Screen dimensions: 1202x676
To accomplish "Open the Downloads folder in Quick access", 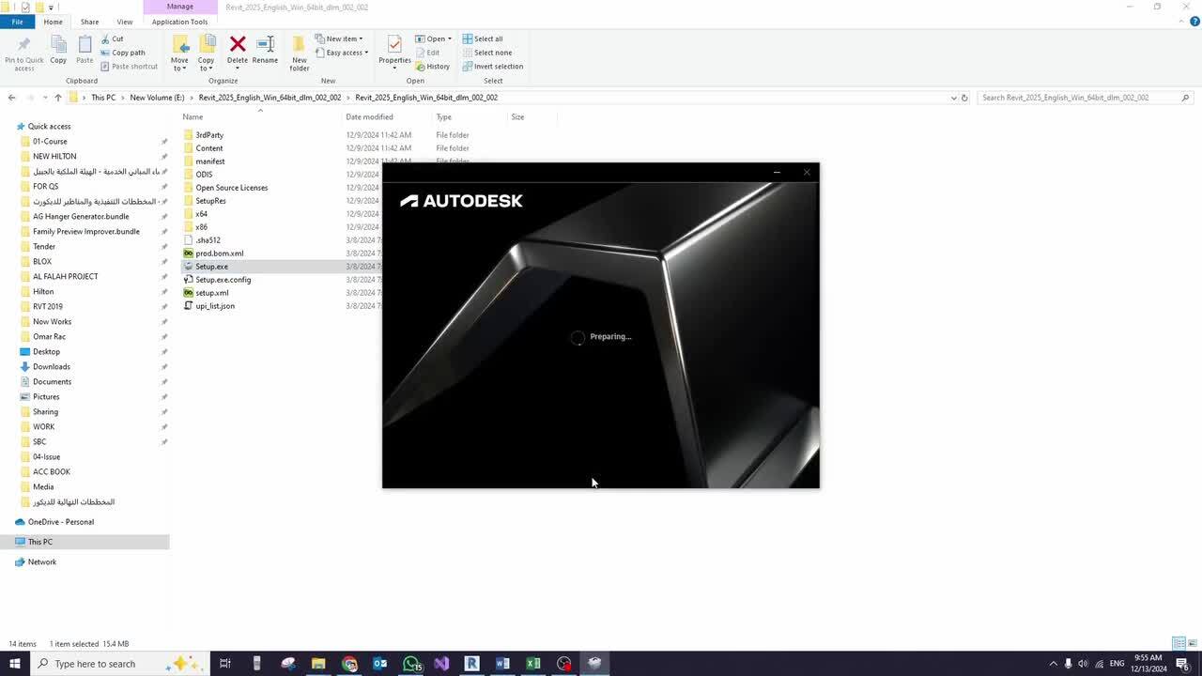I will (51, 366).
